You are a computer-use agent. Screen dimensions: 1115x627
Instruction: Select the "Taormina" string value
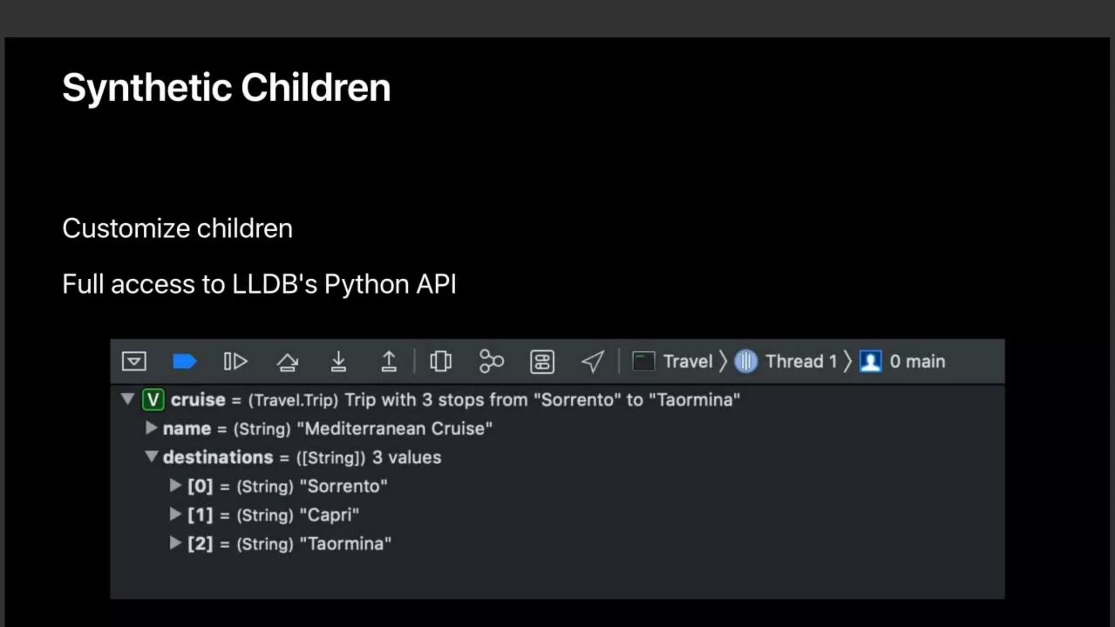[x=346, y=544]
